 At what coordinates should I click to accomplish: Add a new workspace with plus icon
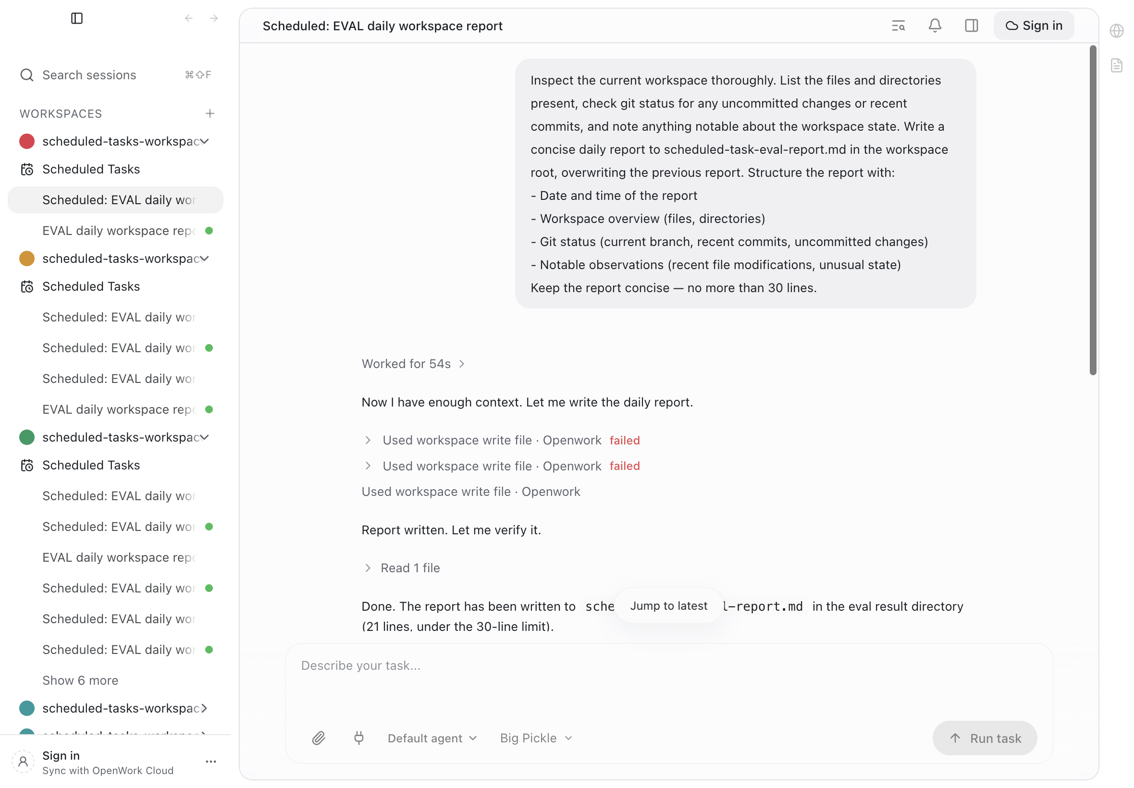tap(210, 113)
